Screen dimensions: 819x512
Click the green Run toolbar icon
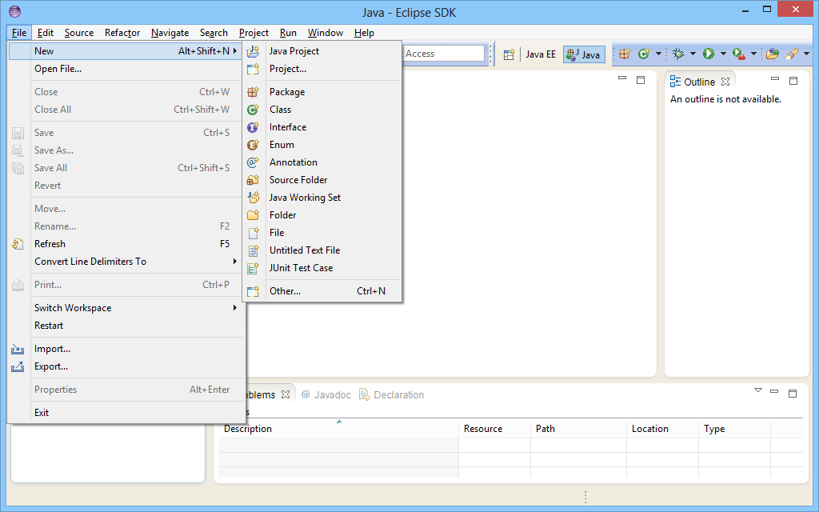click(709, 54)
